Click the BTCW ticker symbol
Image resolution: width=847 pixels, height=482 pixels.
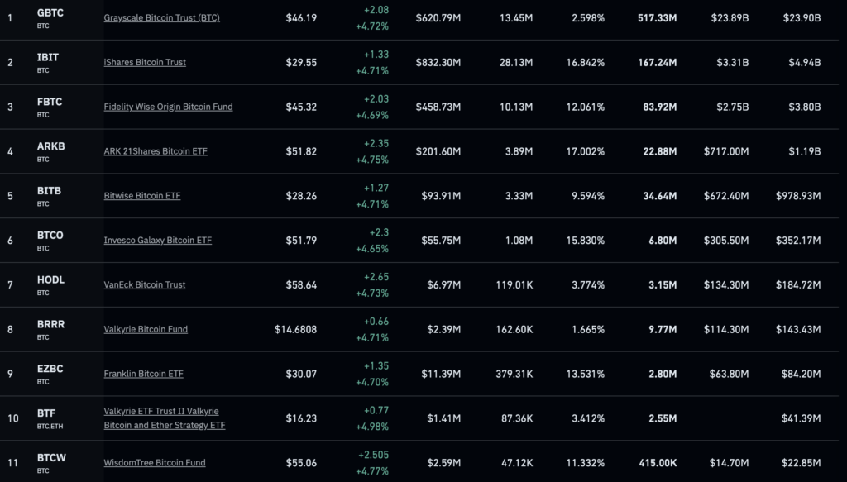point(50,458)
